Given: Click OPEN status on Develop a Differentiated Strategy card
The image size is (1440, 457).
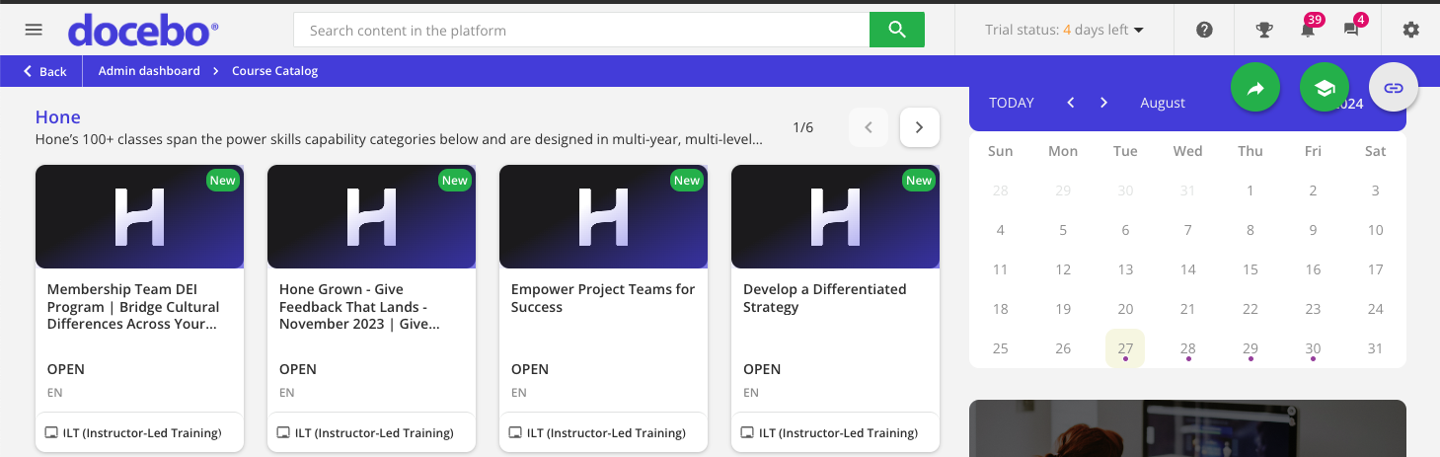Looking at the screenshot, I should 762,369.
